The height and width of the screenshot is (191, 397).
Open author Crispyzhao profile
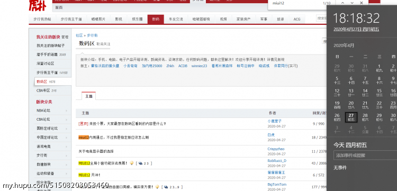click(276, 149)
